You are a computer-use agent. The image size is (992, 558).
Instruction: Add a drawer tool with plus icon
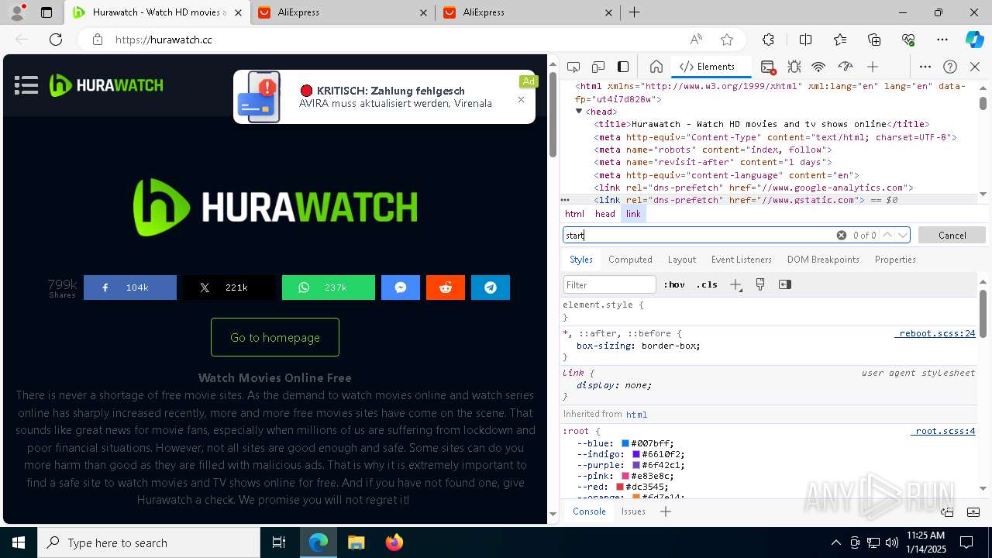[666, 511]
